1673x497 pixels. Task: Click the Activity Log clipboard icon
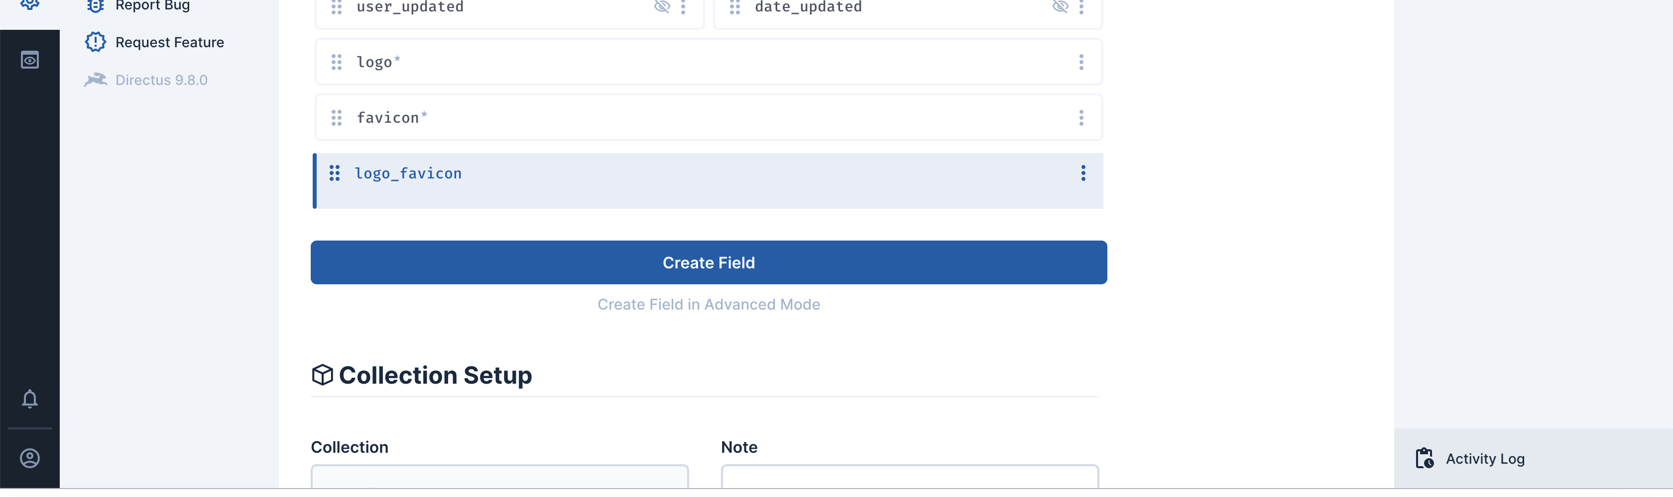[x=1424, y=458]
